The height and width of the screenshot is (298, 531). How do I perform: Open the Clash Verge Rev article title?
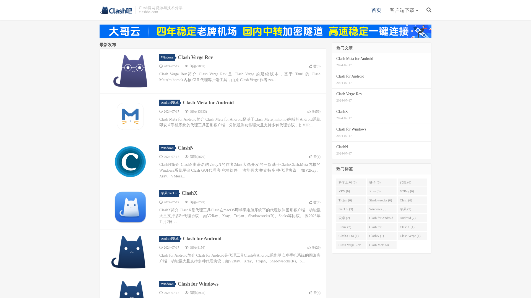(x=195, y=57)
